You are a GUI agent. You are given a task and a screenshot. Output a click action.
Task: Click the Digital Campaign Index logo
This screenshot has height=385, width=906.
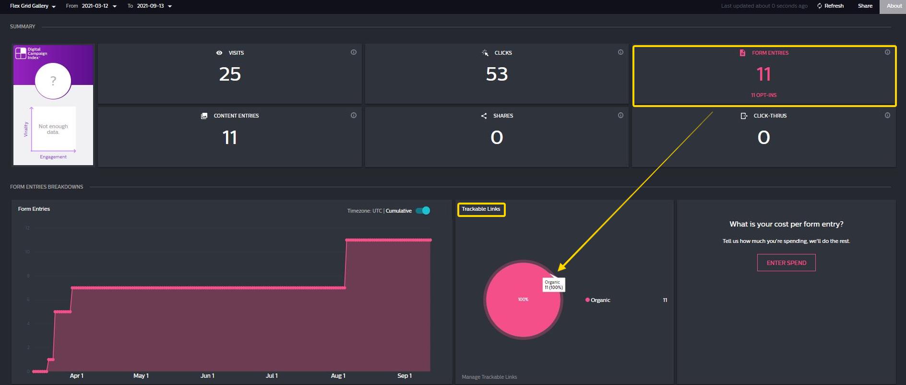[x=32, y=53]
